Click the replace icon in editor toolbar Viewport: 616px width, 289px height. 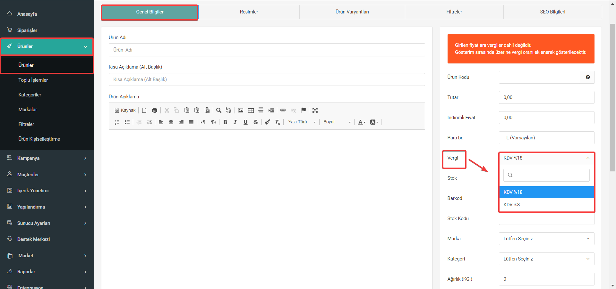point(229,110)
